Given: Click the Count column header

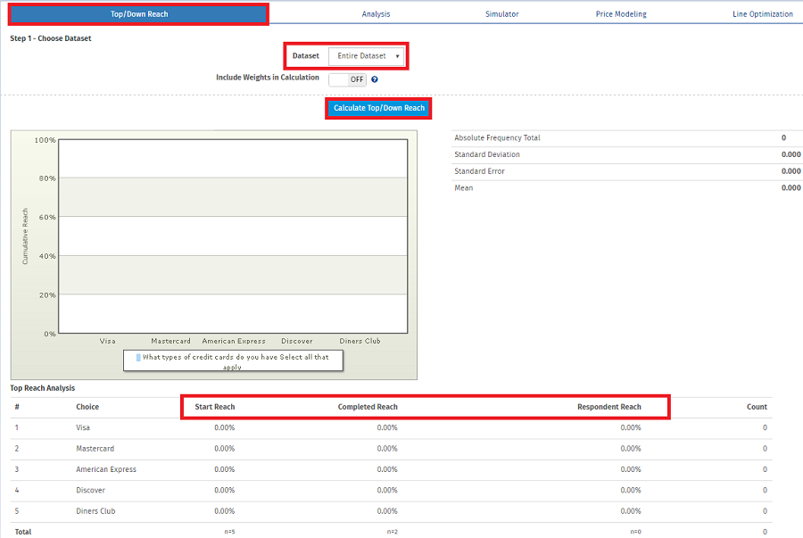Looking at the screenshot, I should pos(757,407).
